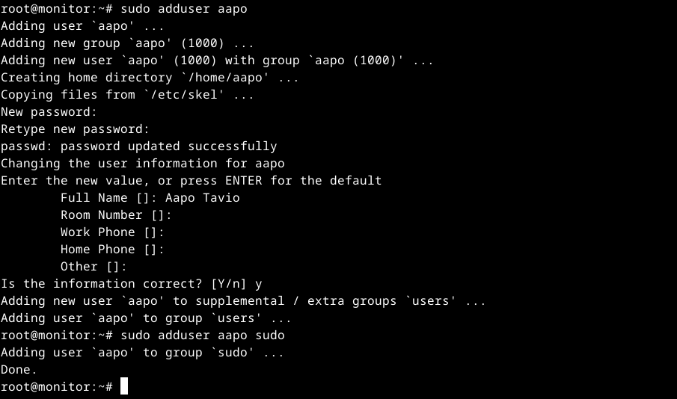Click the 'New password:' prompt line
The height and width of the screenshot is (399, 677).
pyautogui.click(x=49, y=112)
